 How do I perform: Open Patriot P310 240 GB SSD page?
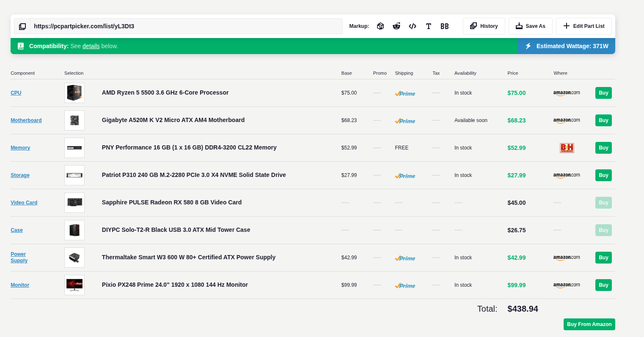pos(194,175)
